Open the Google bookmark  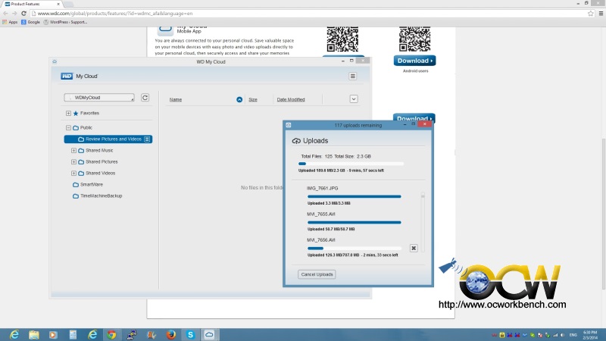30,22
